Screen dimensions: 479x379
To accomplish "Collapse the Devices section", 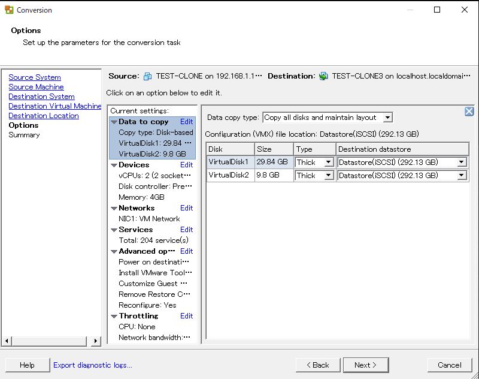I will coord(114,165).
